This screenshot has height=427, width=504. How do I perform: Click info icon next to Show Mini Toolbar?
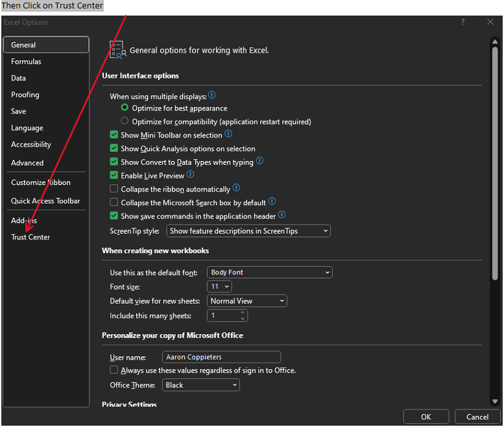[x=228, y=134]
